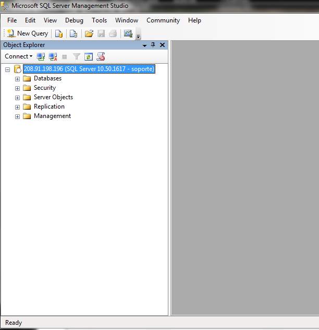Viewport: 319px width, 330px height.
Task: Expand the Databases folder
Action: coord(17,79)
